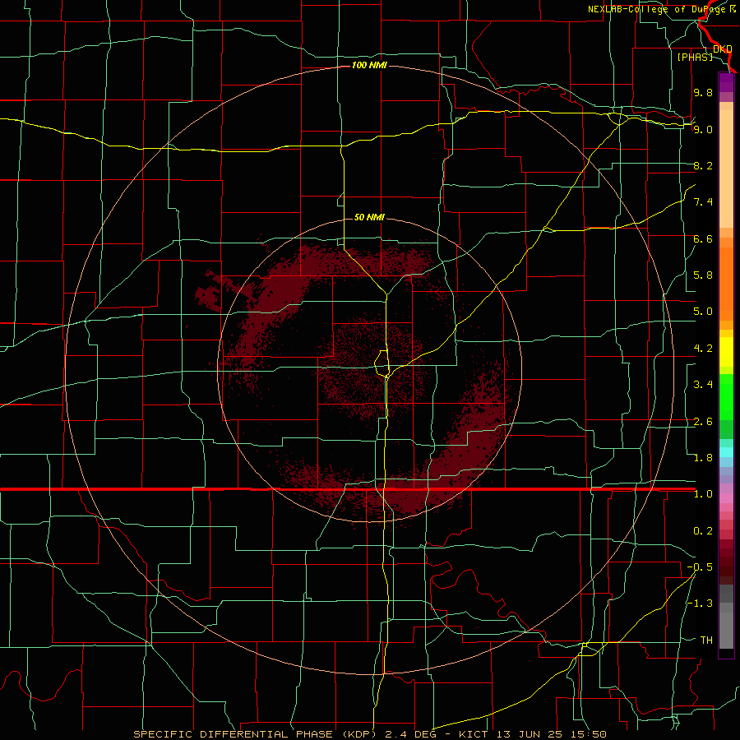Click the -0.5 value on the legend
This screenshot has height=740, width=740.
pyautogui.click(x=700, y=567)
